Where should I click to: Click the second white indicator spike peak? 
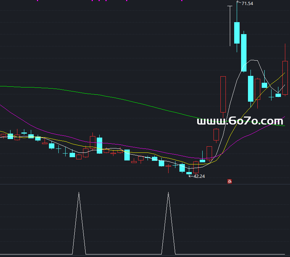pyautogui.click(x=168, y=193)
